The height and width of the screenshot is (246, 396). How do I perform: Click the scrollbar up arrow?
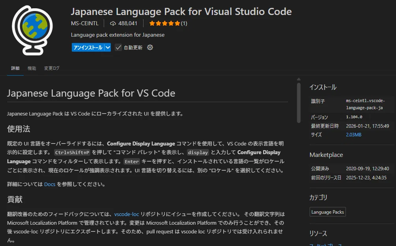[299, 79]
